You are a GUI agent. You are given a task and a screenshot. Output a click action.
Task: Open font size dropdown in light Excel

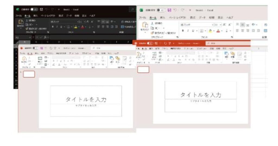click(220, 25)
